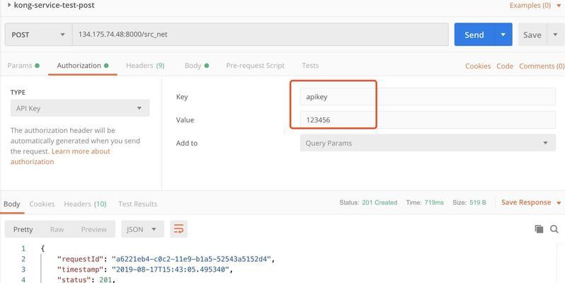Viewport: 565px width, 283px height.
Task: Click the 719ms time value
Action: pos(434,202)
